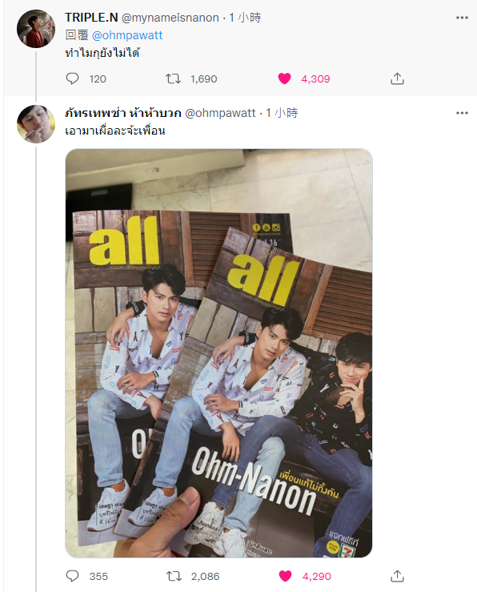Visit TRIPLE.N display name profile

(91, 18)
